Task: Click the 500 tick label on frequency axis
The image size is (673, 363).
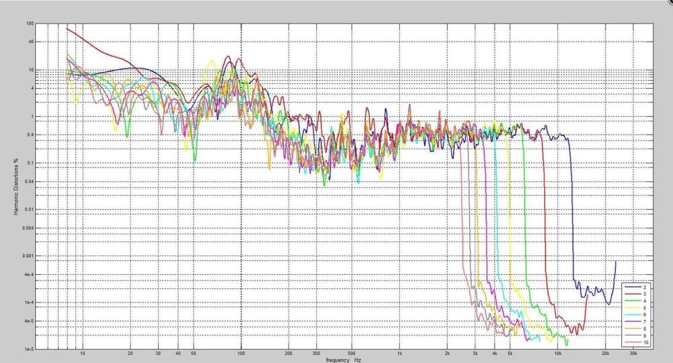Action: click(x=351, y=353)
